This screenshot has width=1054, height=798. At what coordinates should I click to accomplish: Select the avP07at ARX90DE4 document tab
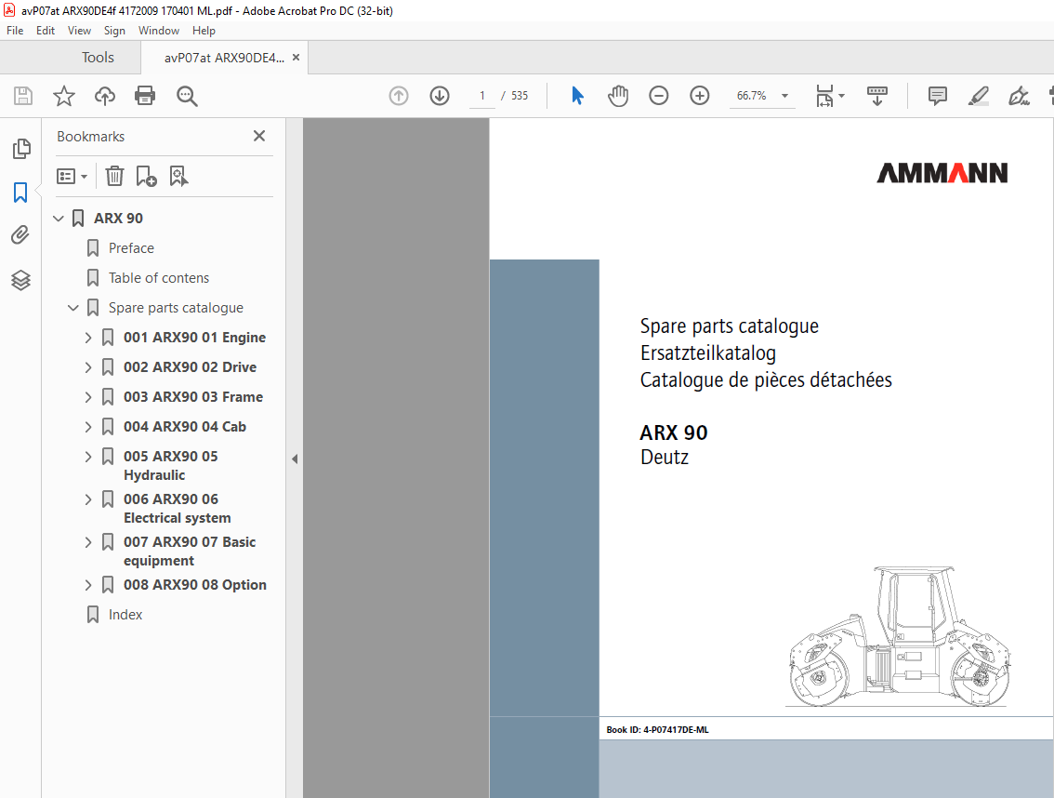[x=224, y=58]
